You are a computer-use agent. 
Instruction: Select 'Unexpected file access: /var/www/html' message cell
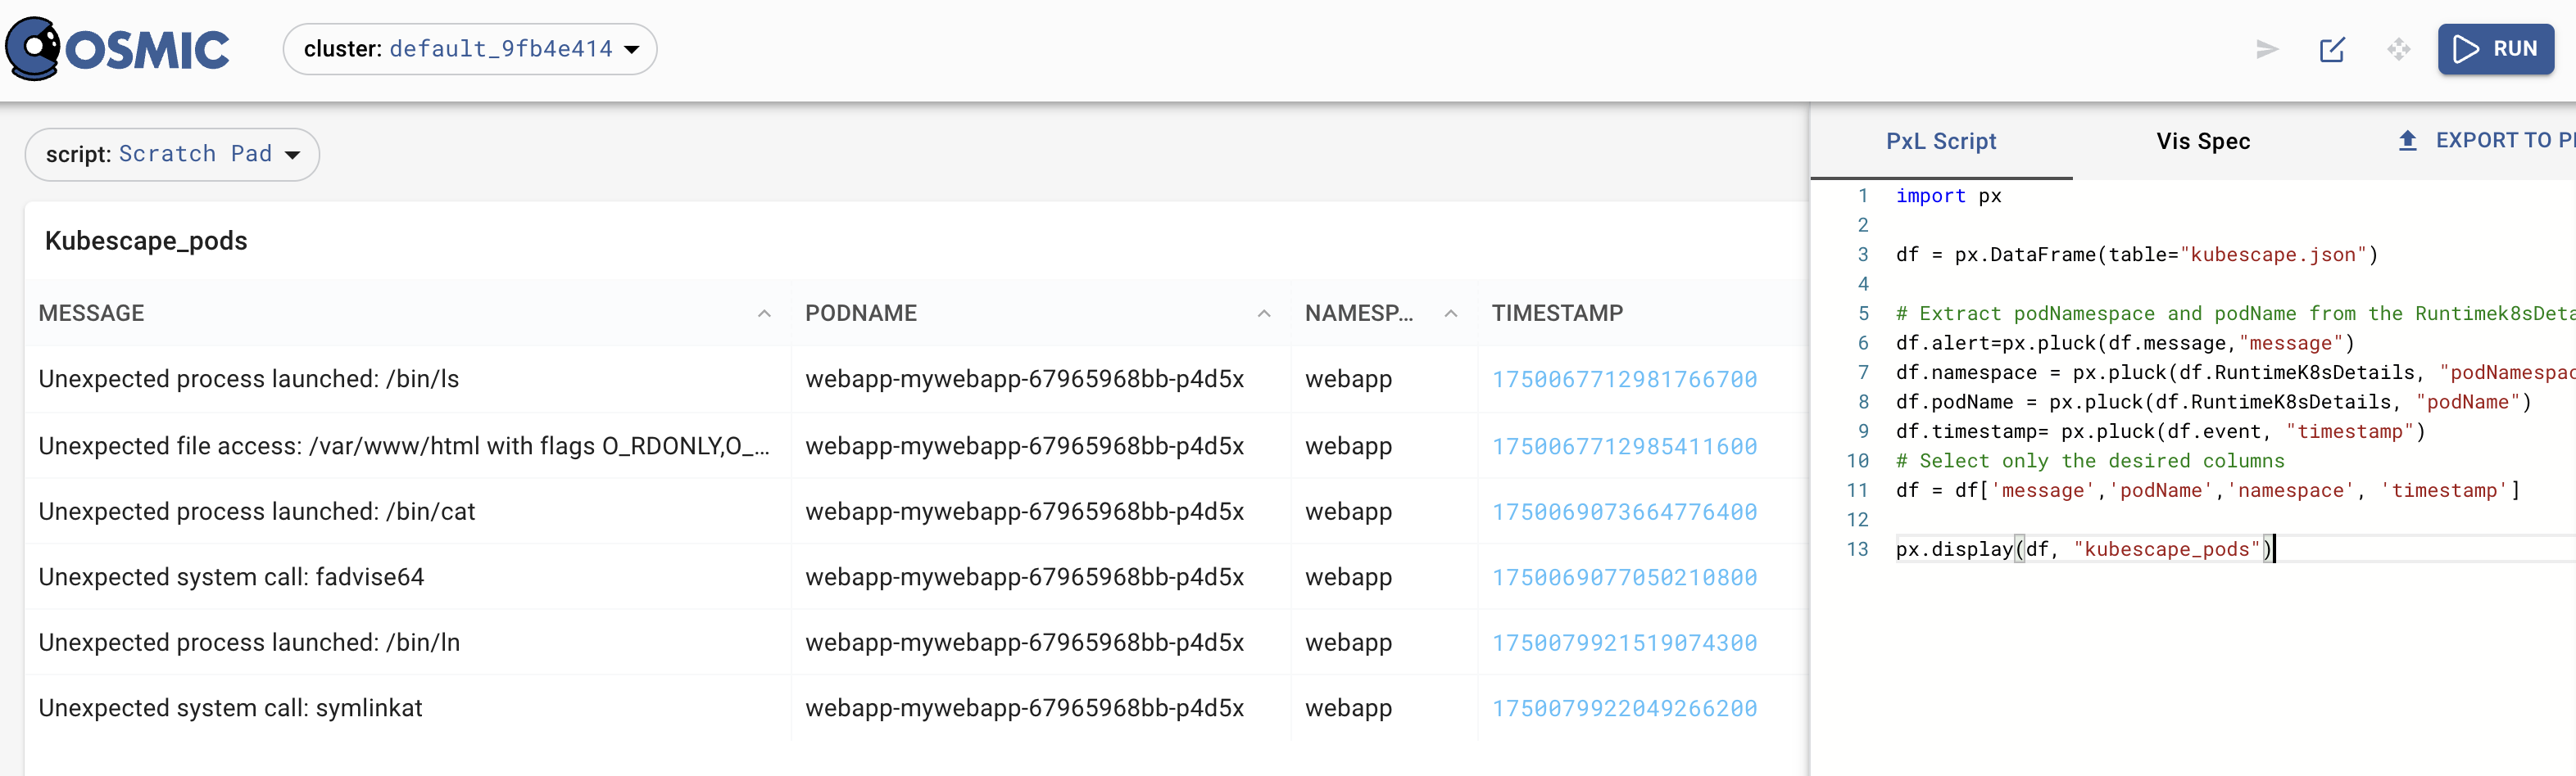404,446
